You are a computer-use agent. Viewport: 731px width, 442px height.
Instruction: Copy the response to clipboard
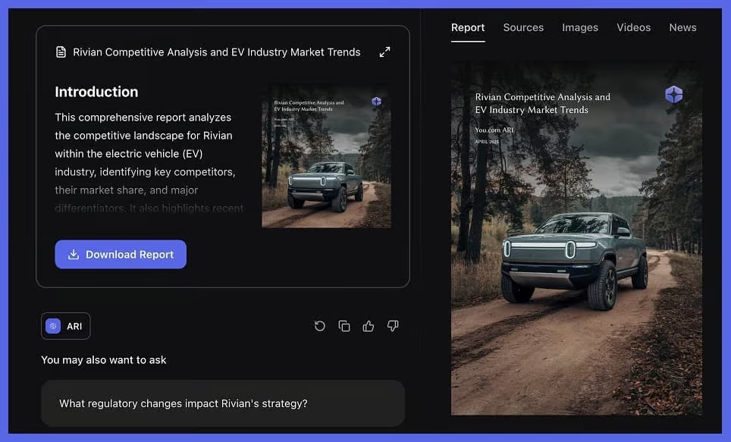click(x=344, y=326)
